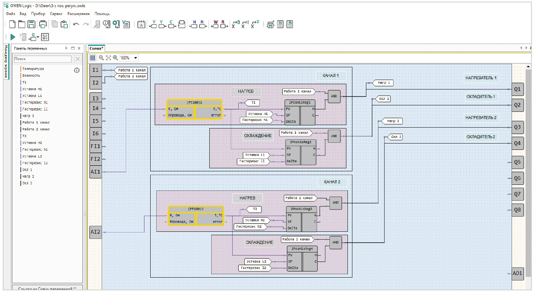Toggle the variables panel maximize button
Image resolution: width=535 pixels, height=293 pixels.
point(73,48)
